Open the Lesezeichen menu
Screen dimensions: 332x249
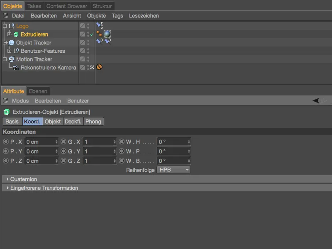tap(144, 16)
